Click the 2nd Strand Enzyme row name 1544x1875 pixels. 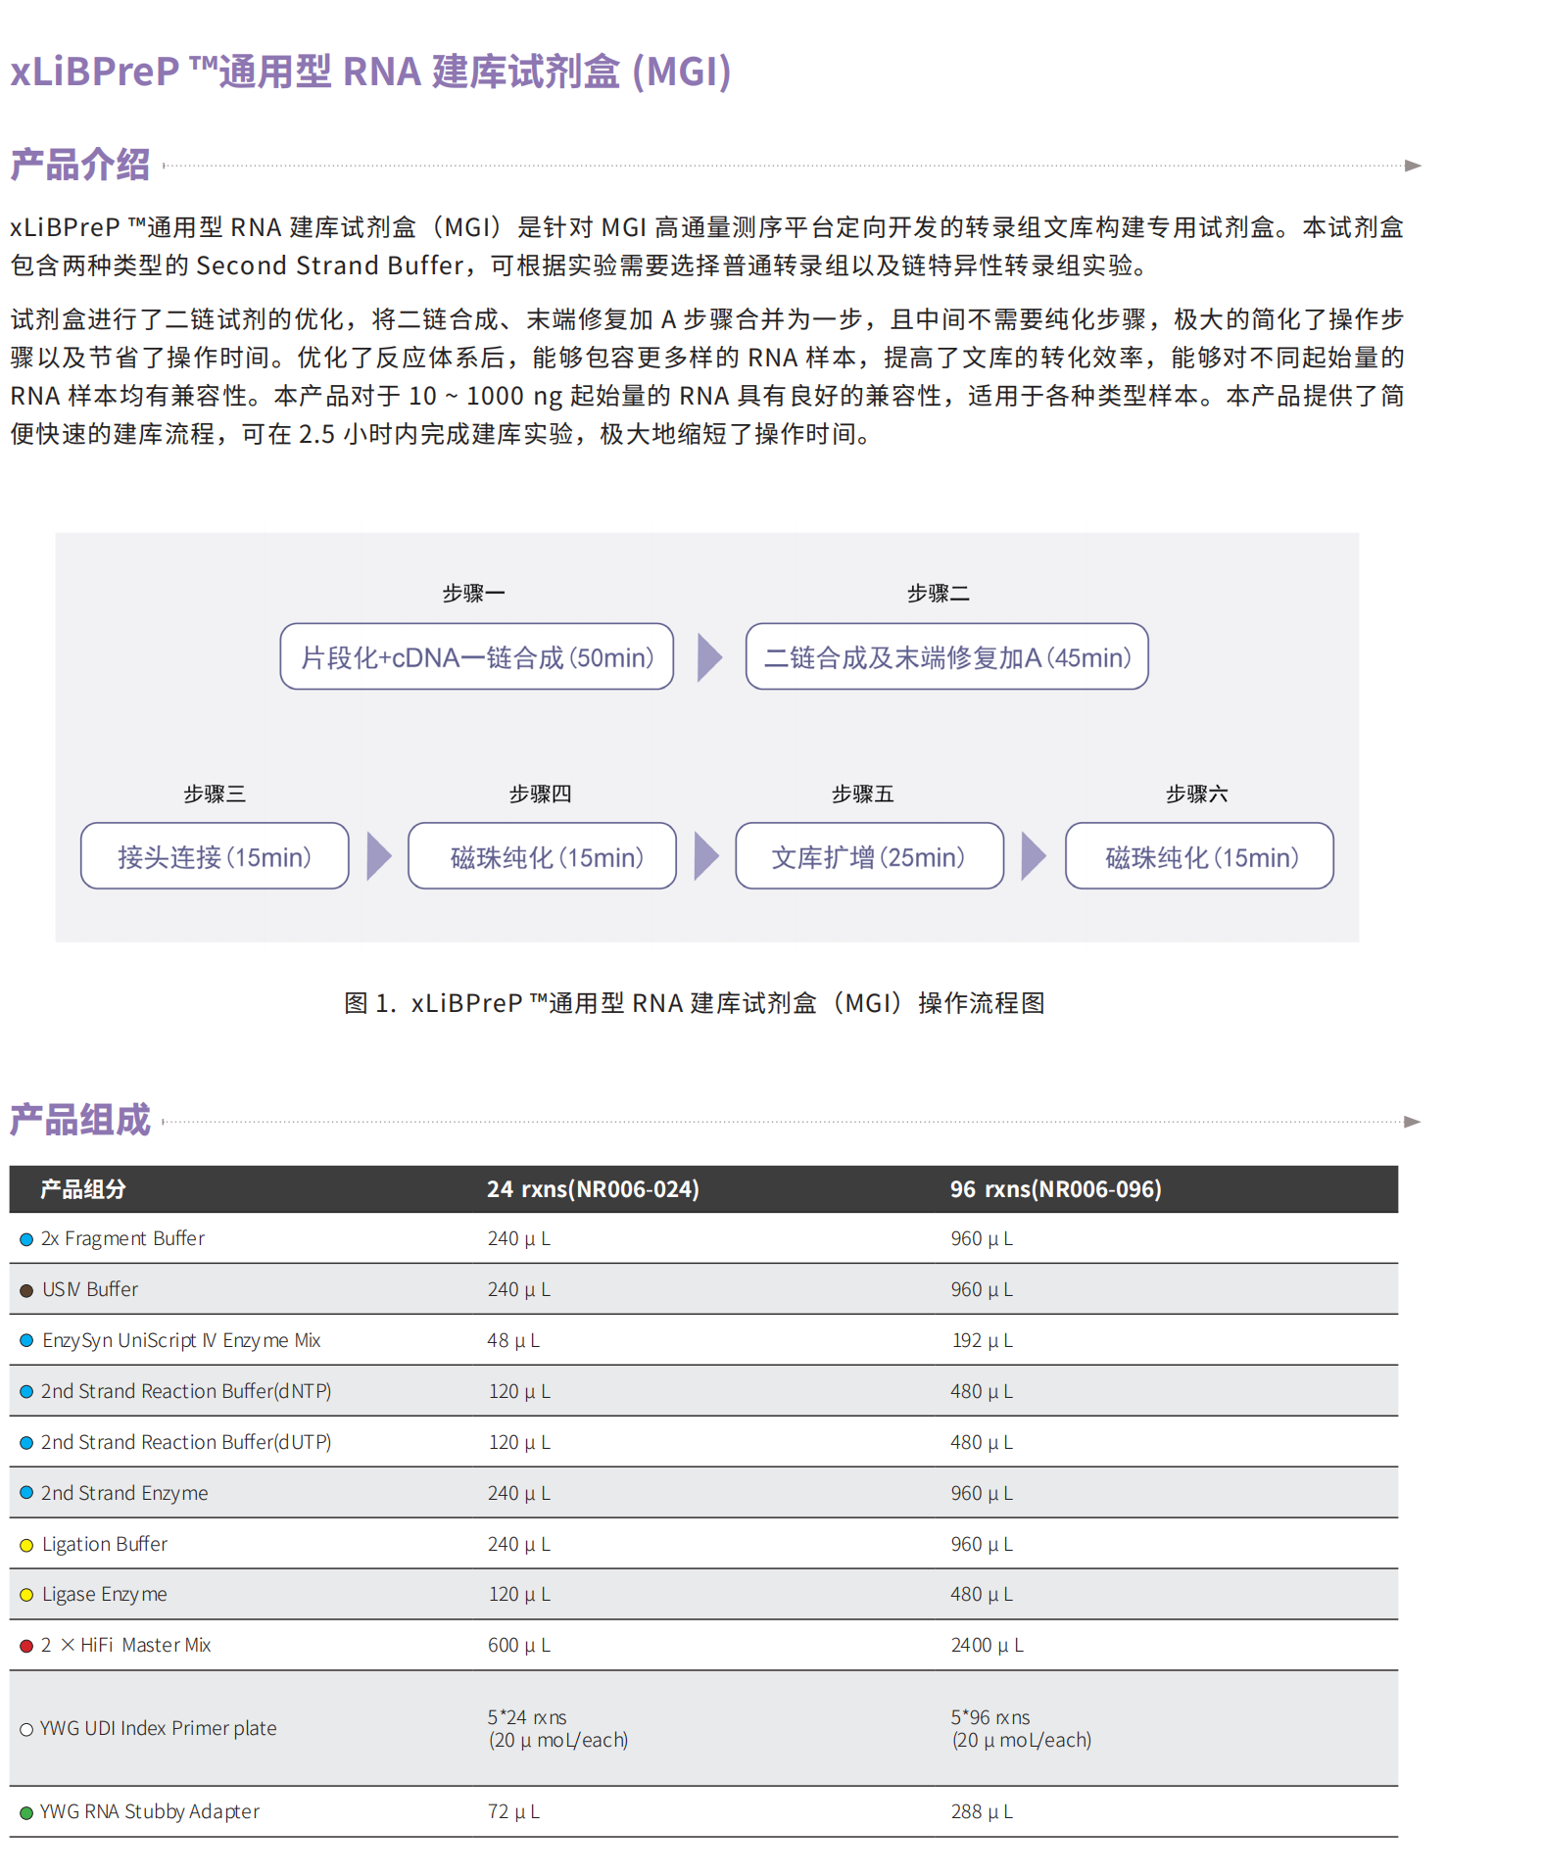(124, 1493)
